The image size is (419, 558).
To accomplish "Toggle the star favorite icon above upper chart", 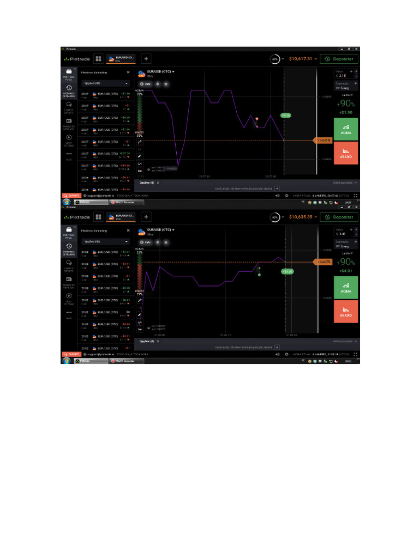I will (166, 84).
